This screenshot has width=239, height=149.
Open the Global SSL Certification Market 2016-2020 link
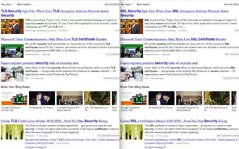point(174,121)
